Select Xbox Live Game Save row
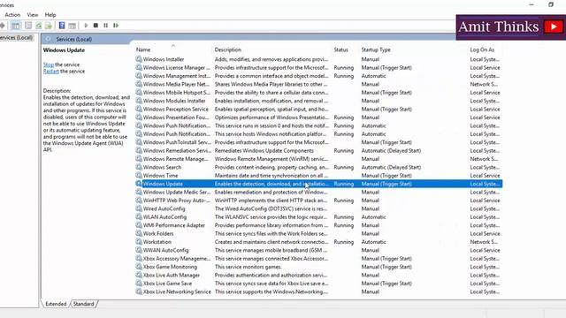Viewport: 566px width, 318px height. (318, 283)
